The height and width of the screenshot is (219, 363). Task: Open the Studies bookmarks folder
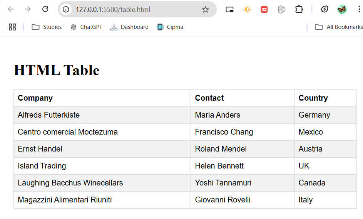point(47,27)
